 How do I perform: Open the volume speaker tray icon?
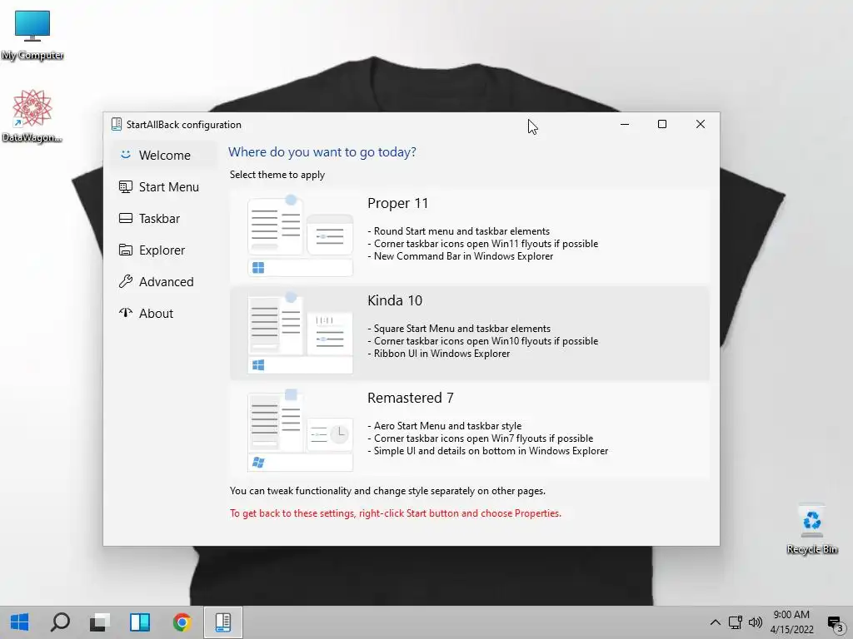pos(755,622)
